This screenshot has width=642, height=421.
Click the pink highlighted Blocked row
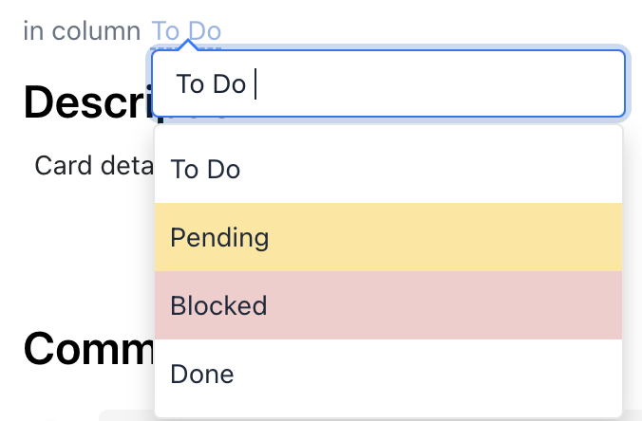coord(427,305)
